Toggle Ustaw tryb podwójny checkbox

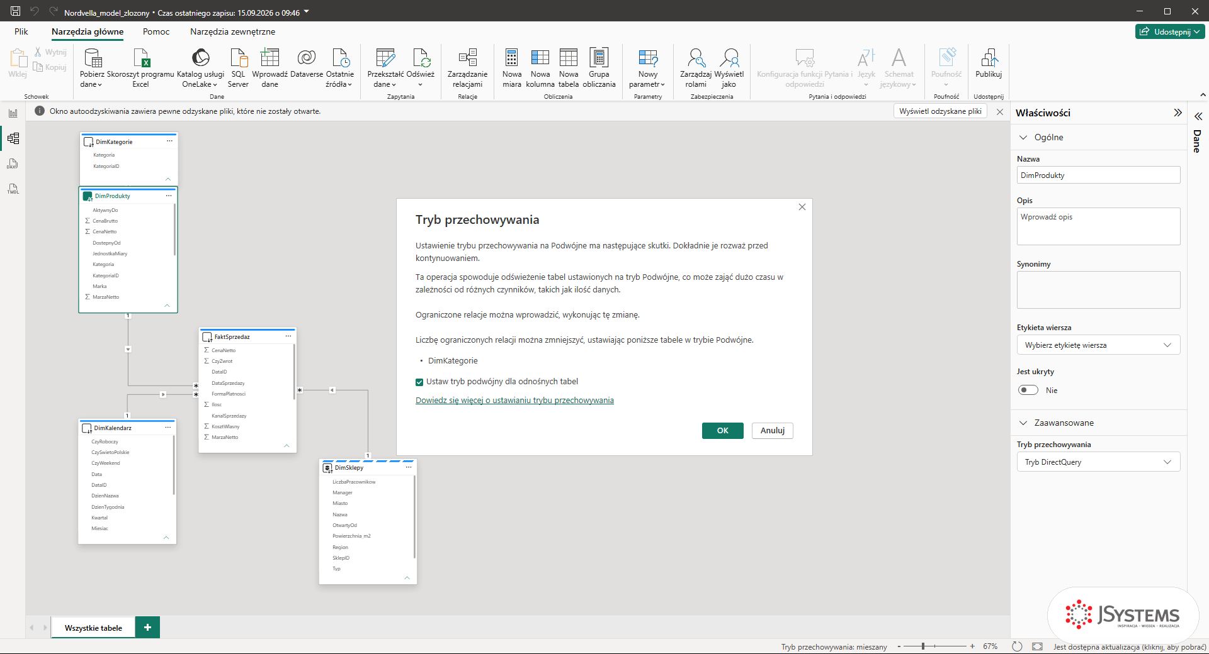tap(419, 382)
